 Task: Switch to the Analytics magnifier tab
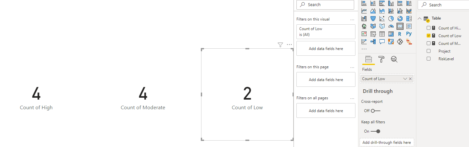(394, 59)
